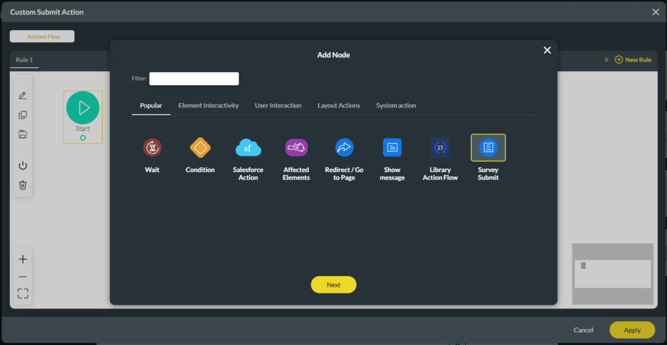Choose the Condition node icon
This screenshot has height=345, width=667.
click(200, 148)
